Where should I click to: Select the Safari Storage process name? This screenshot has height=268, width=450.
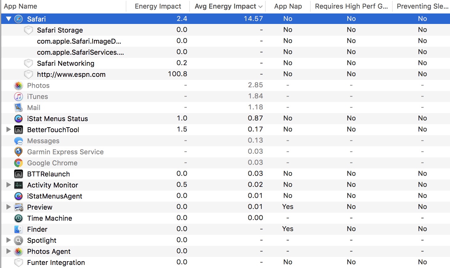pos(60,30)
